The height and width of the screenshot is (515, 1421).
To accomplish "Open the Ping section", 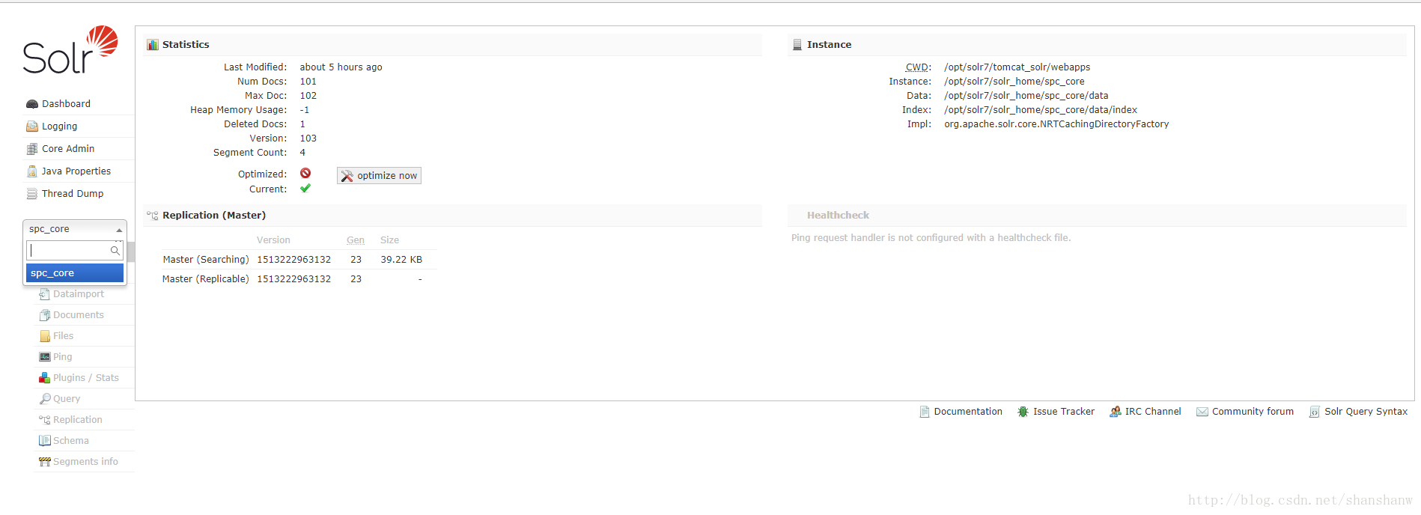I will [x=62, y=357].
